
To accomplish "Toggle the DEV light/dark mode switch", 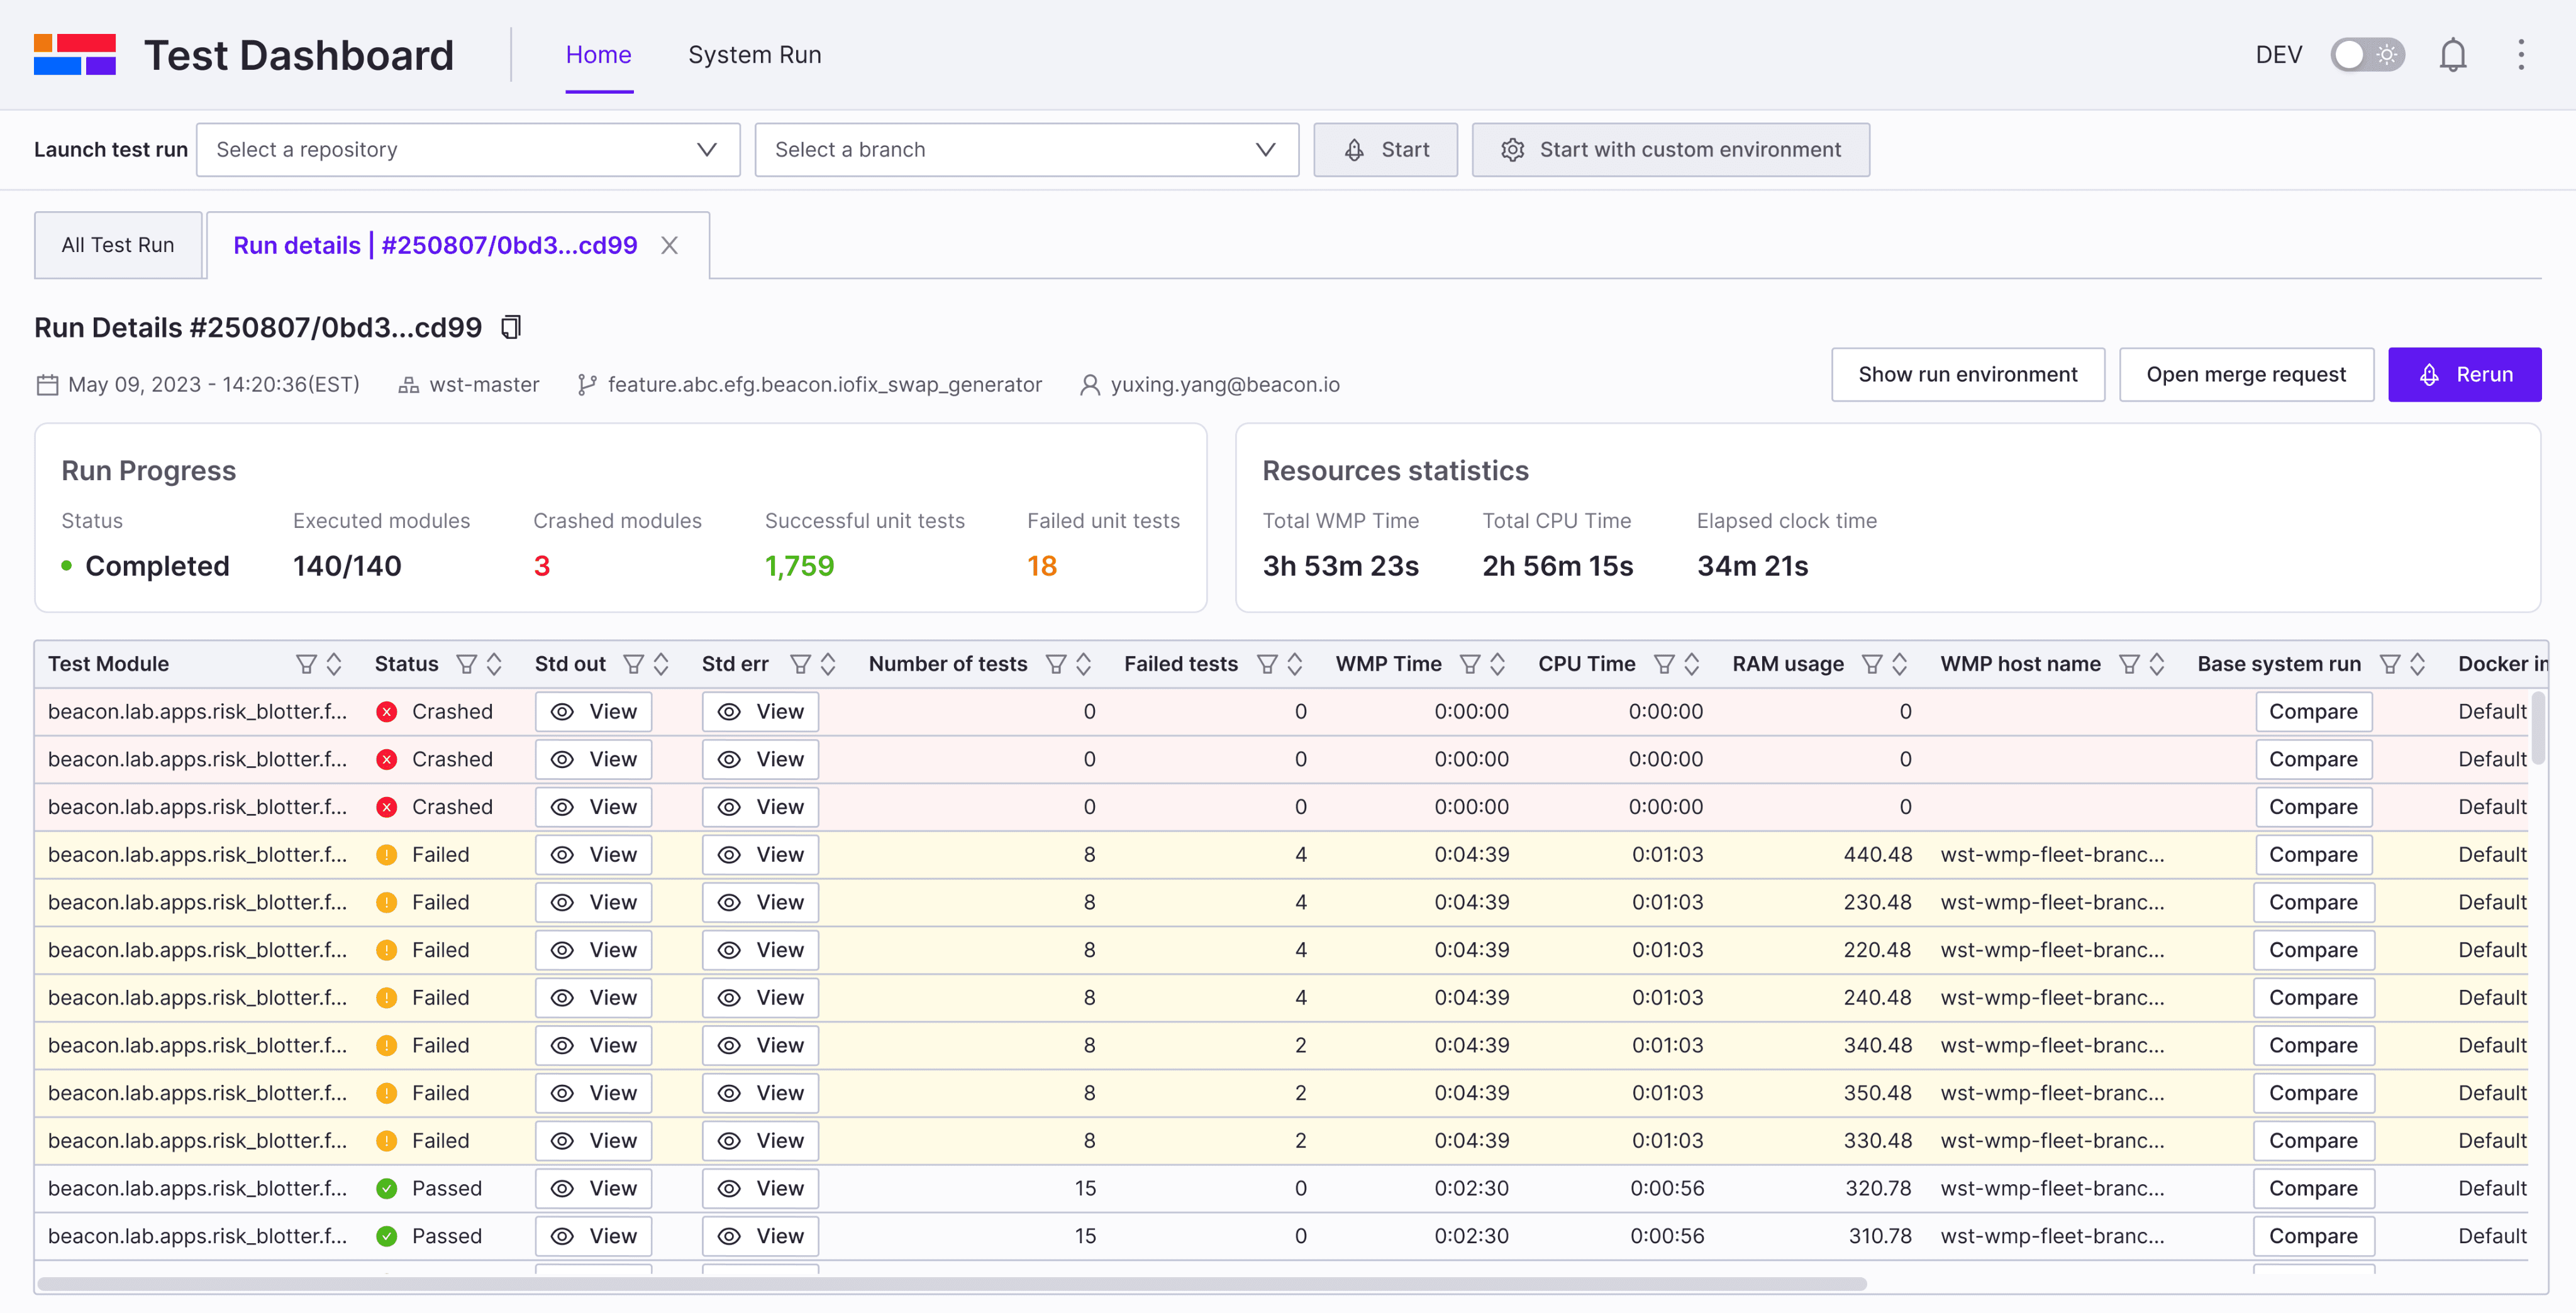I will [x=2367, y=55].
